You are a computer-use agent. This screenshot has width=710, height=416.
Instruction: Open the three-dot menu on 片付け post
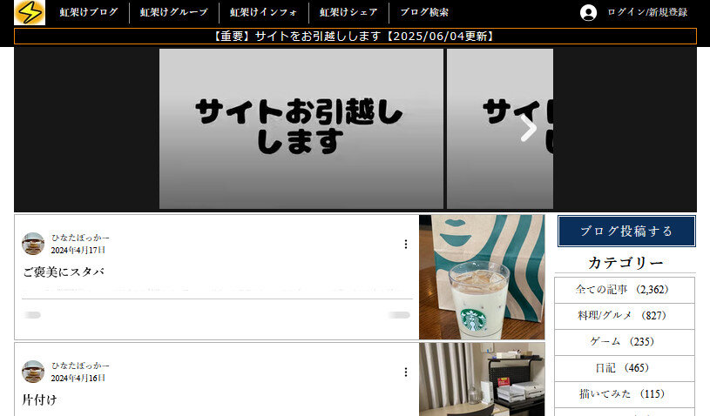pyautogui.click(x=406, y=372)
